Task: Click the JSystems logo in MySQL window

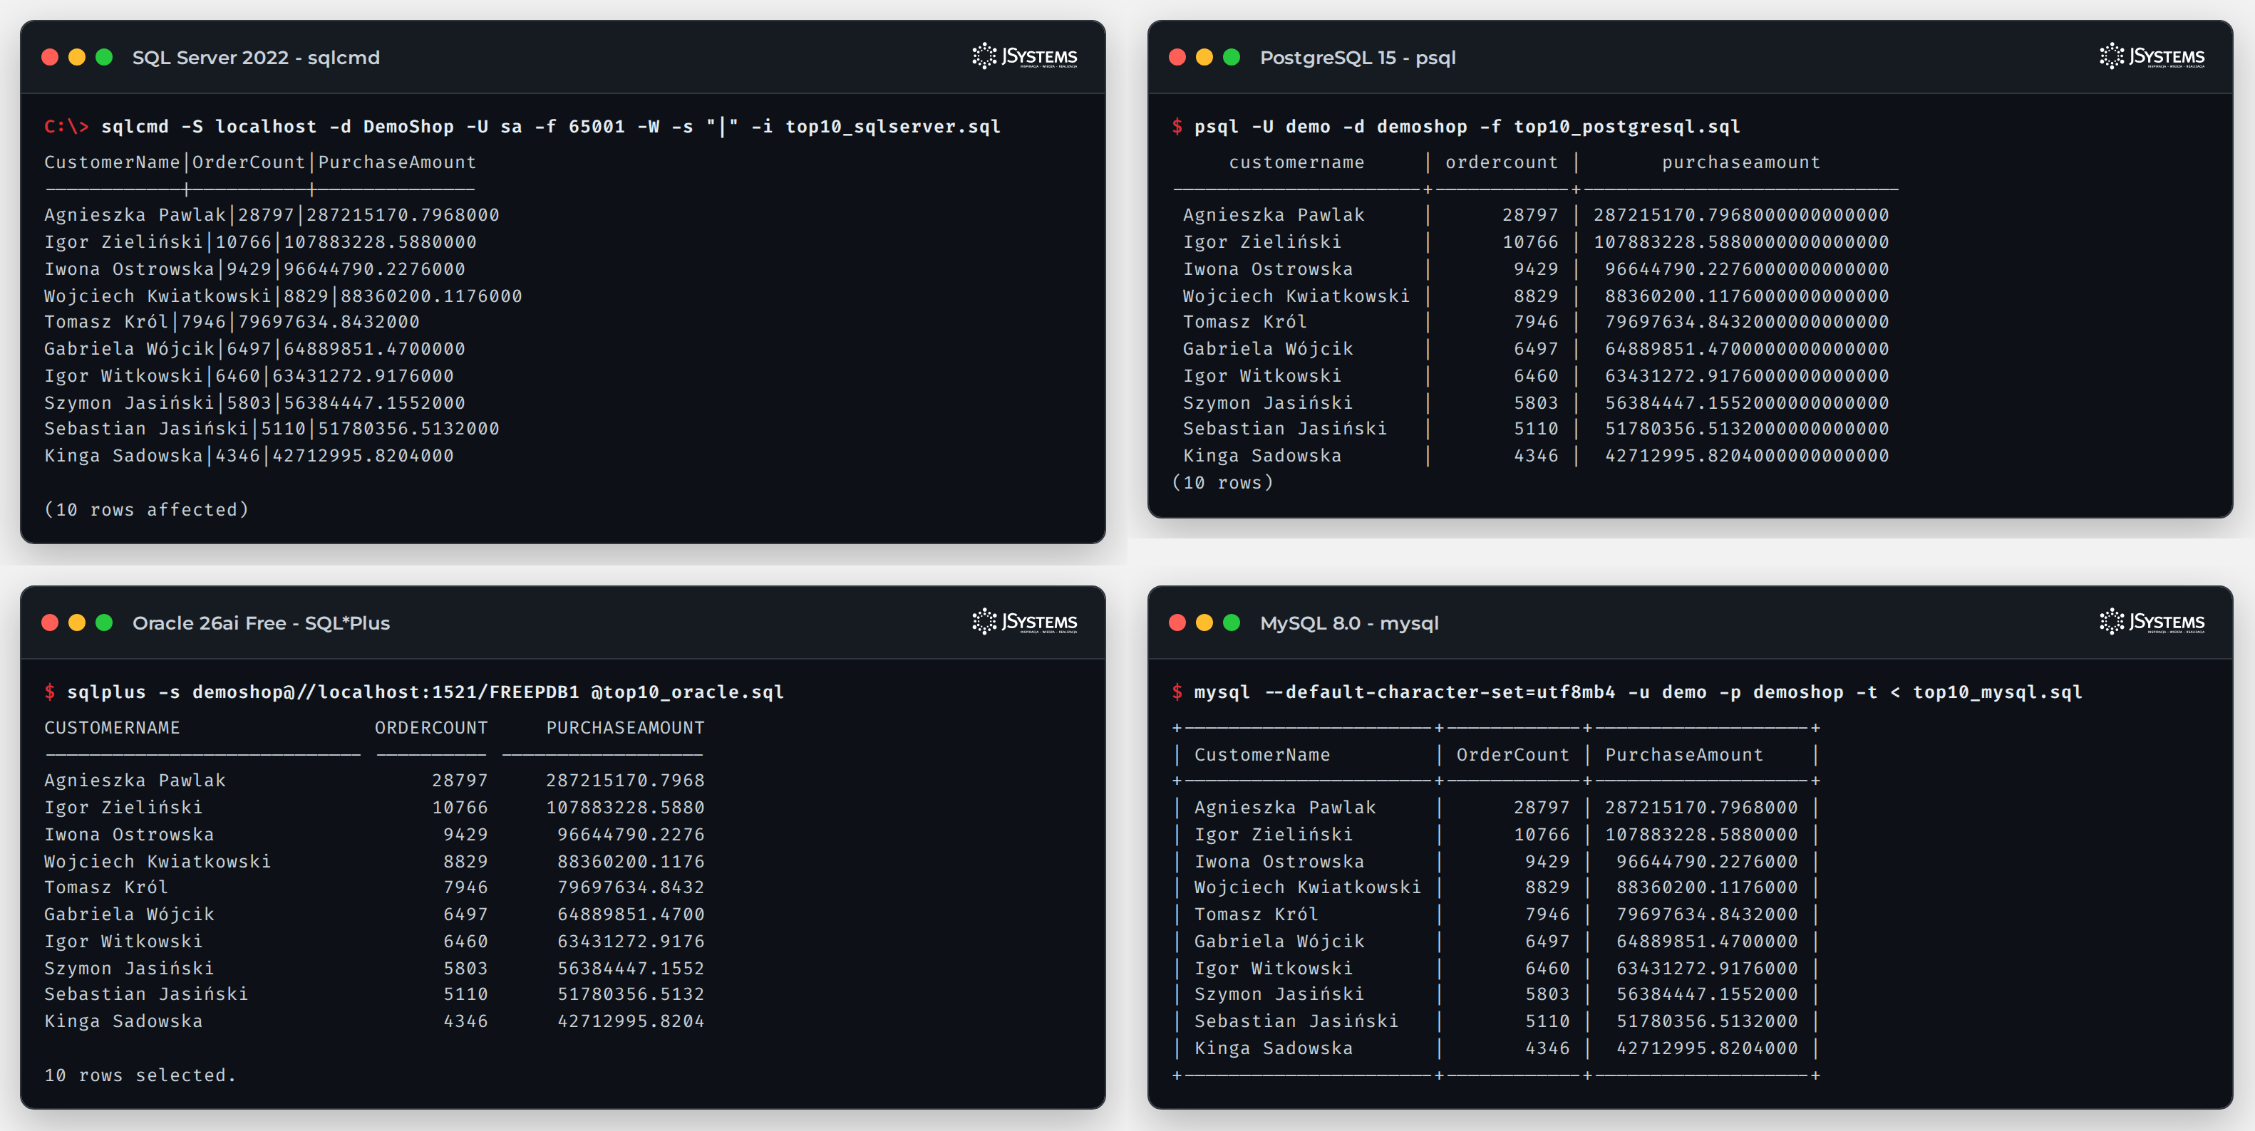Action: 2152,622
